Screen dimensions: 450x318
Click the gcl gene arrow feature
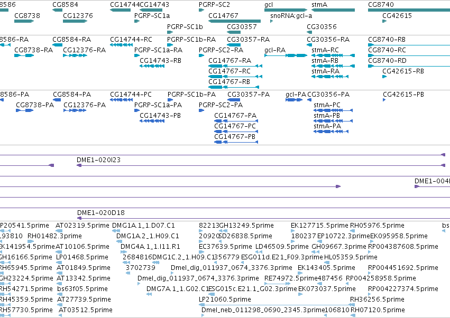click(286, 10)
